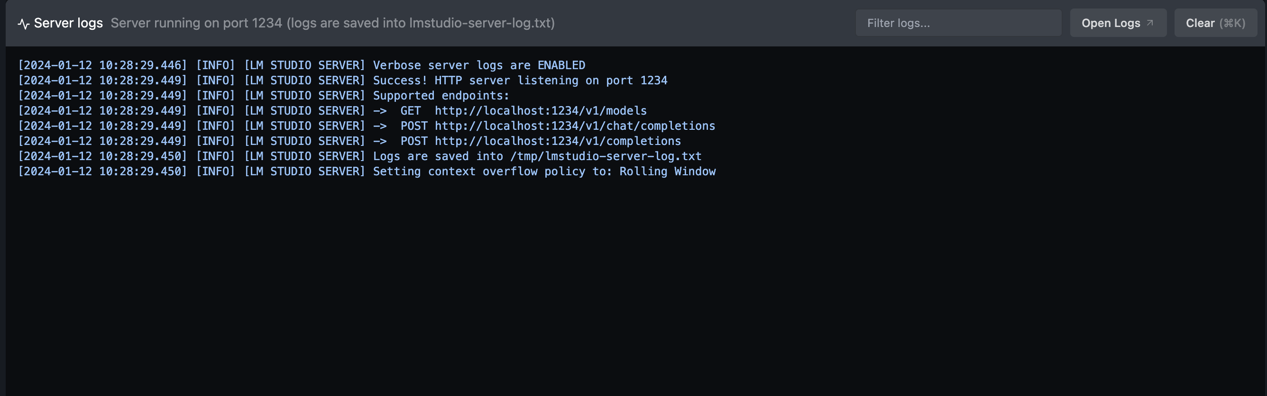Click '/tmp/lmstudio-server-log.txt' log path text
Viewport: 1267px width, 396px height.
[x=606, y=157]
